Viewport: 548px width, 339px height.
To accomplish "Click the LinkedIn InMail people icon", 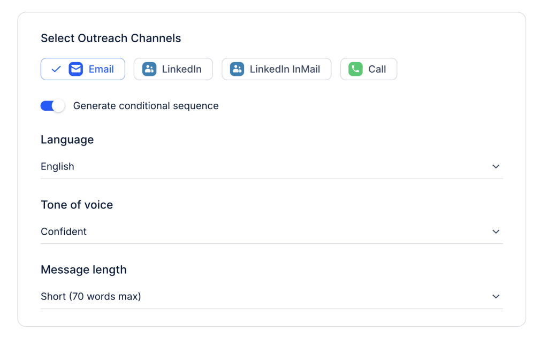I will click(x=237, y=69).
